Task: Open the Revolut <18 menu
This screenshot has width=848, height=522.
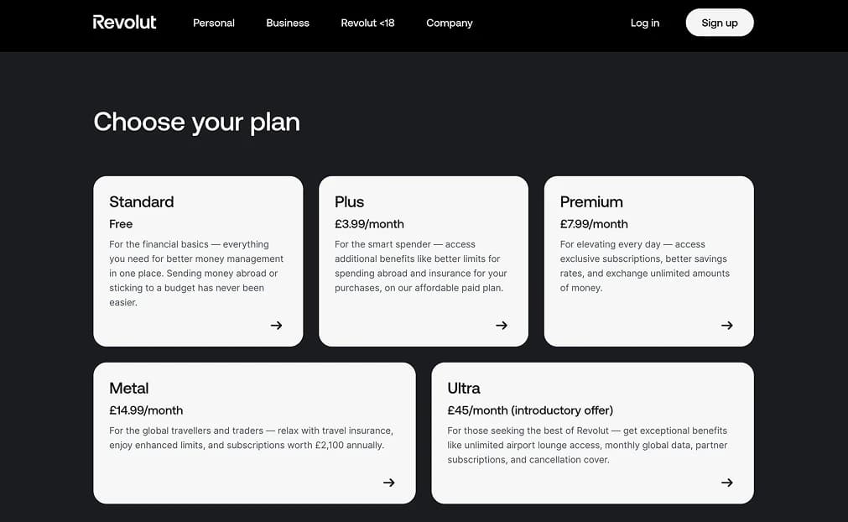Action: (x=367, y=23)
